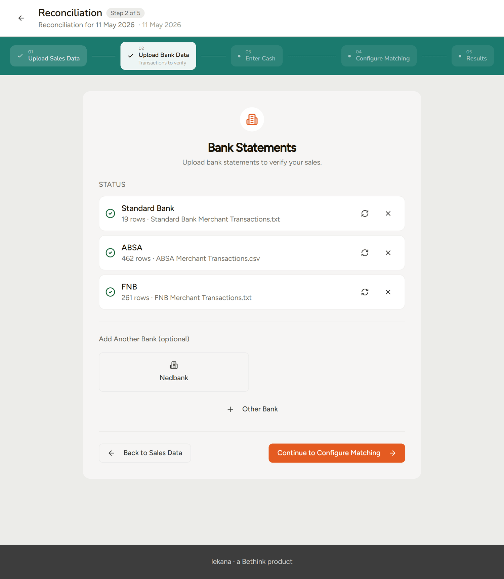Remove the Standard Bank statement file
This screenshot has width=504, height=579.
tap(388, 213)
